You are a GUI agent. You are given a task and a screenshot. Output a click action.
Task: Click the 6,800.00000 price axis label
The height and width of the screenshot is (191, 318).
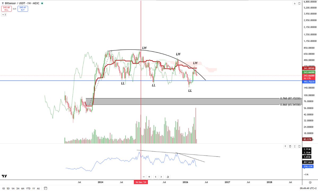[x=311, y=2]
